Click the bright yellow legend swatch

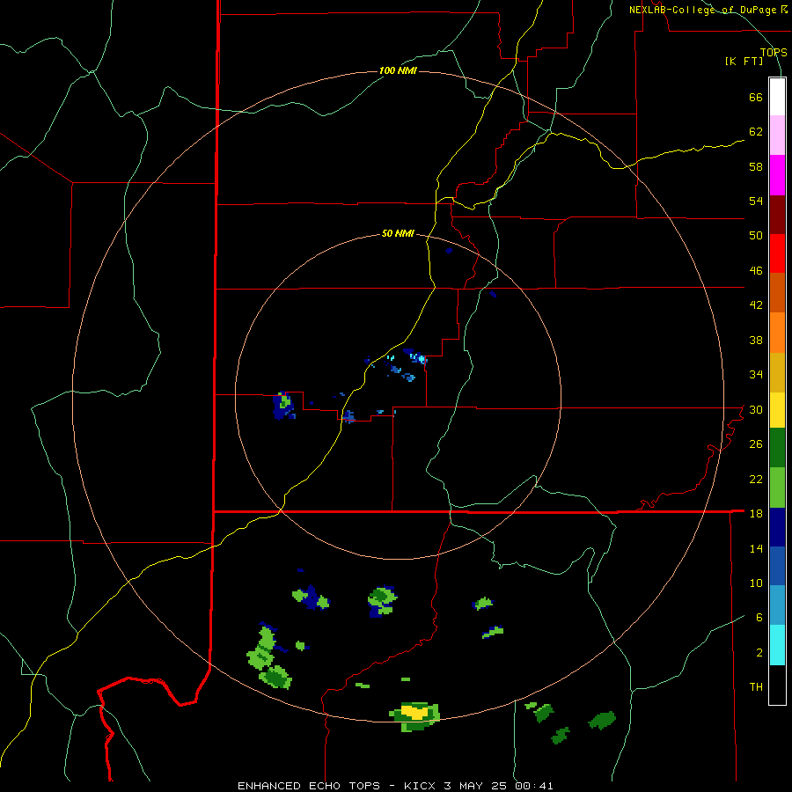pos(777,410)
